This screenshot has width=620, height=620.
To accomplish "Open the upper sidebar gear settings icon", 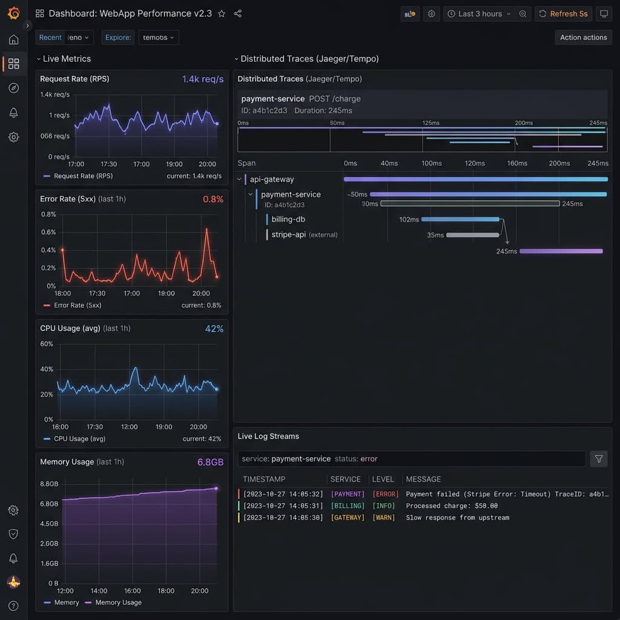I will coord(13,137).
